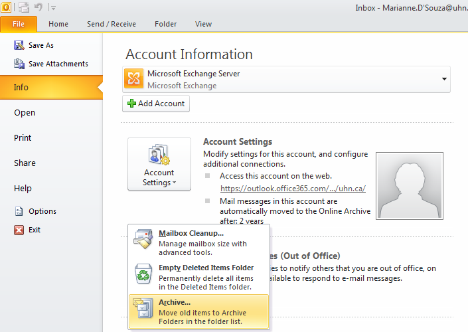Viewport: 468px width, 332px height.
Task: Select Print in the backstage sidebar
Action: pos(23,138)
